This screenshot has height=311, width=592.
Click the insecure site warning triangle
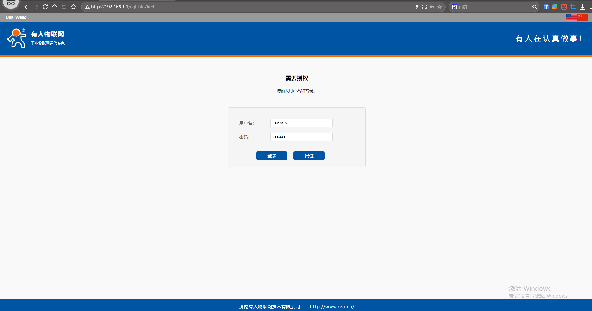(87, 7)
